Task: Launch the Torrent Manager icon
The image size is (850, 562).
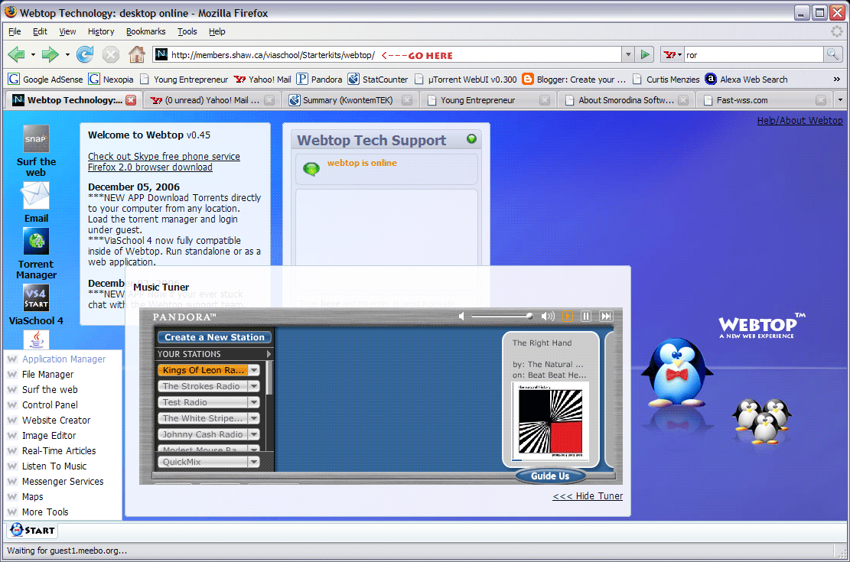Action: coord(35,241)
